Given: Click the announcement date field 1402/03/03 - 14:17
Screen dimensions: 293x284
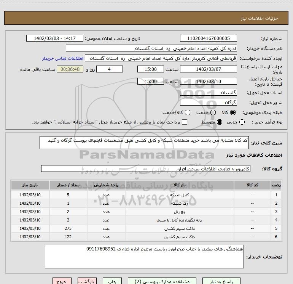Looking at the screenshot, I should tap(55, 39).
